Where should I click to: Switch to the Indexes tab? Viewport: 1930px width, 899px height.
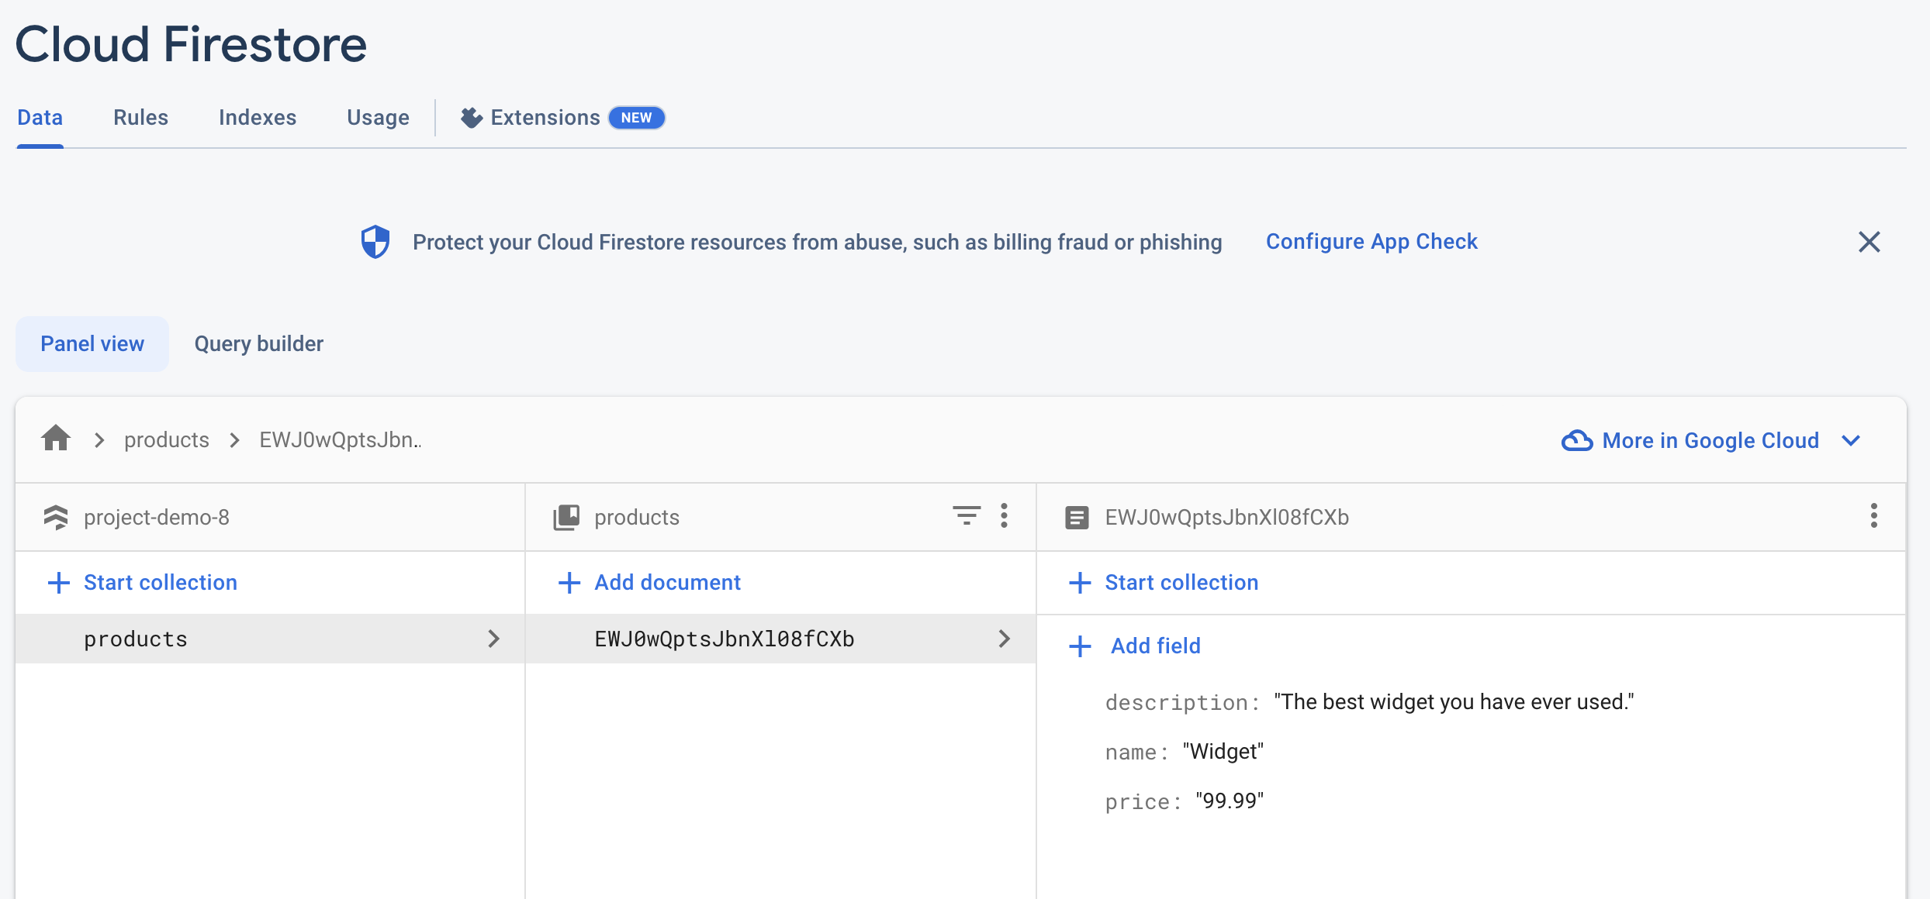(257, 117)
